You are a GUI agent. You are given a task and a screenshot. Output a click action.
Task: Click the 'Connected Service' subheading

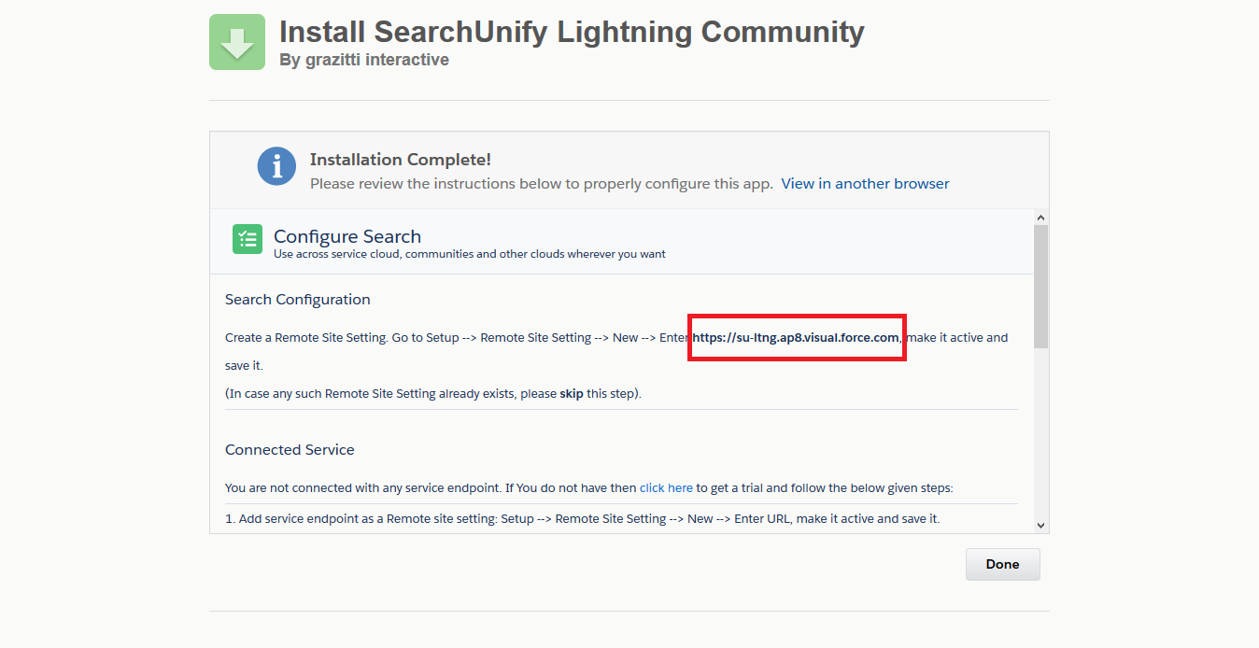pos(290,450)
